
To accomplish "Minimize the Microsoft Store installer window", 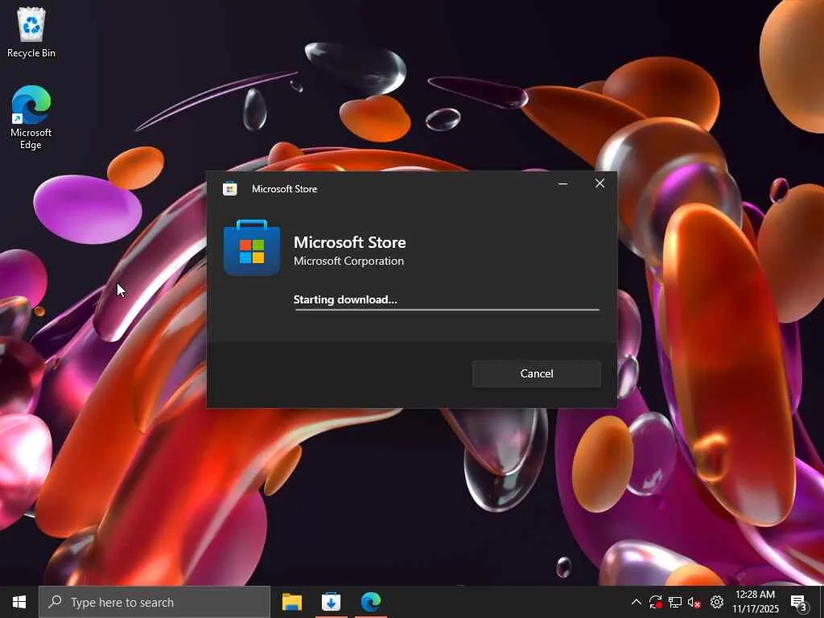I will click(x=562, y=184).
